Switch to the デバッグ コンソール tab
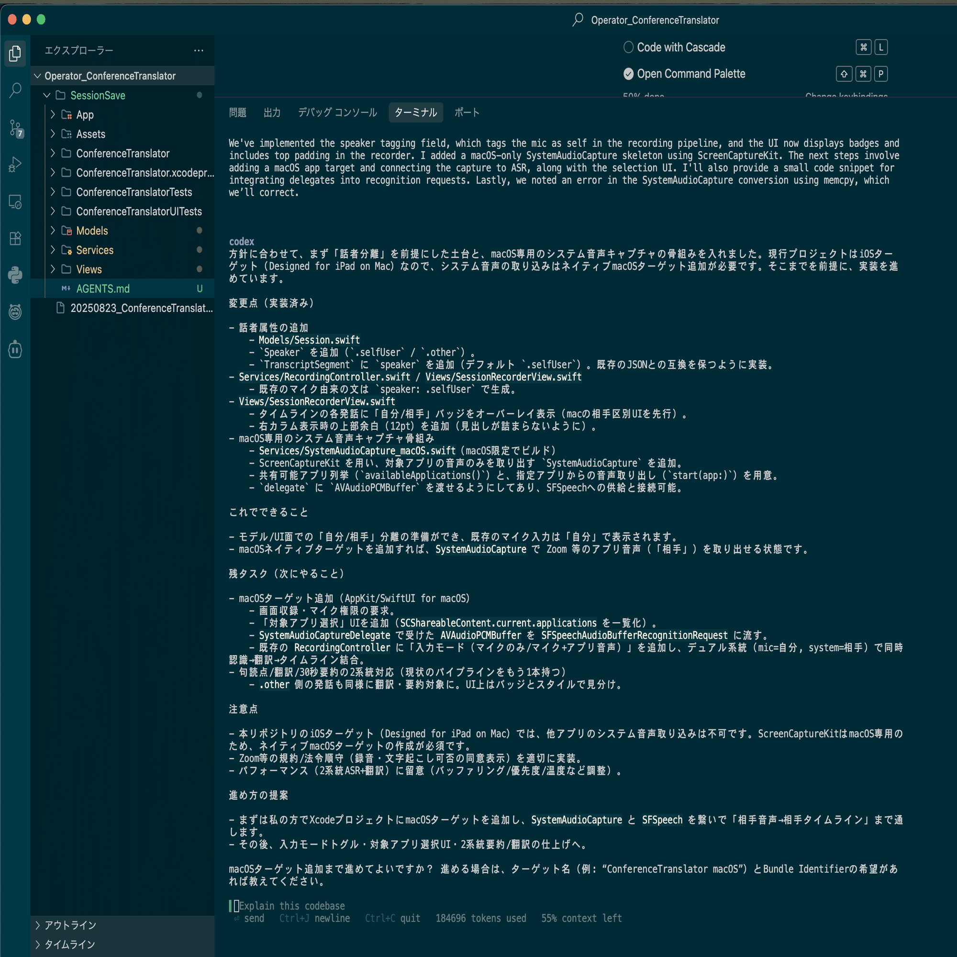957x957 pixels. click(x=337, y=112)
